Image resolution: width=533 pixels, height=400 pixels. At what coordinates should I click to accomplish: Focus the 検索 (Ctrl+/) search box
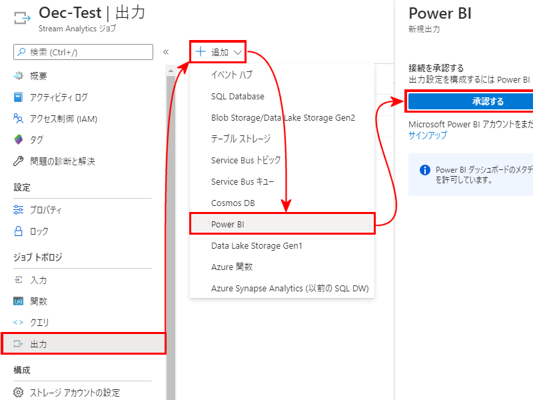83,51
